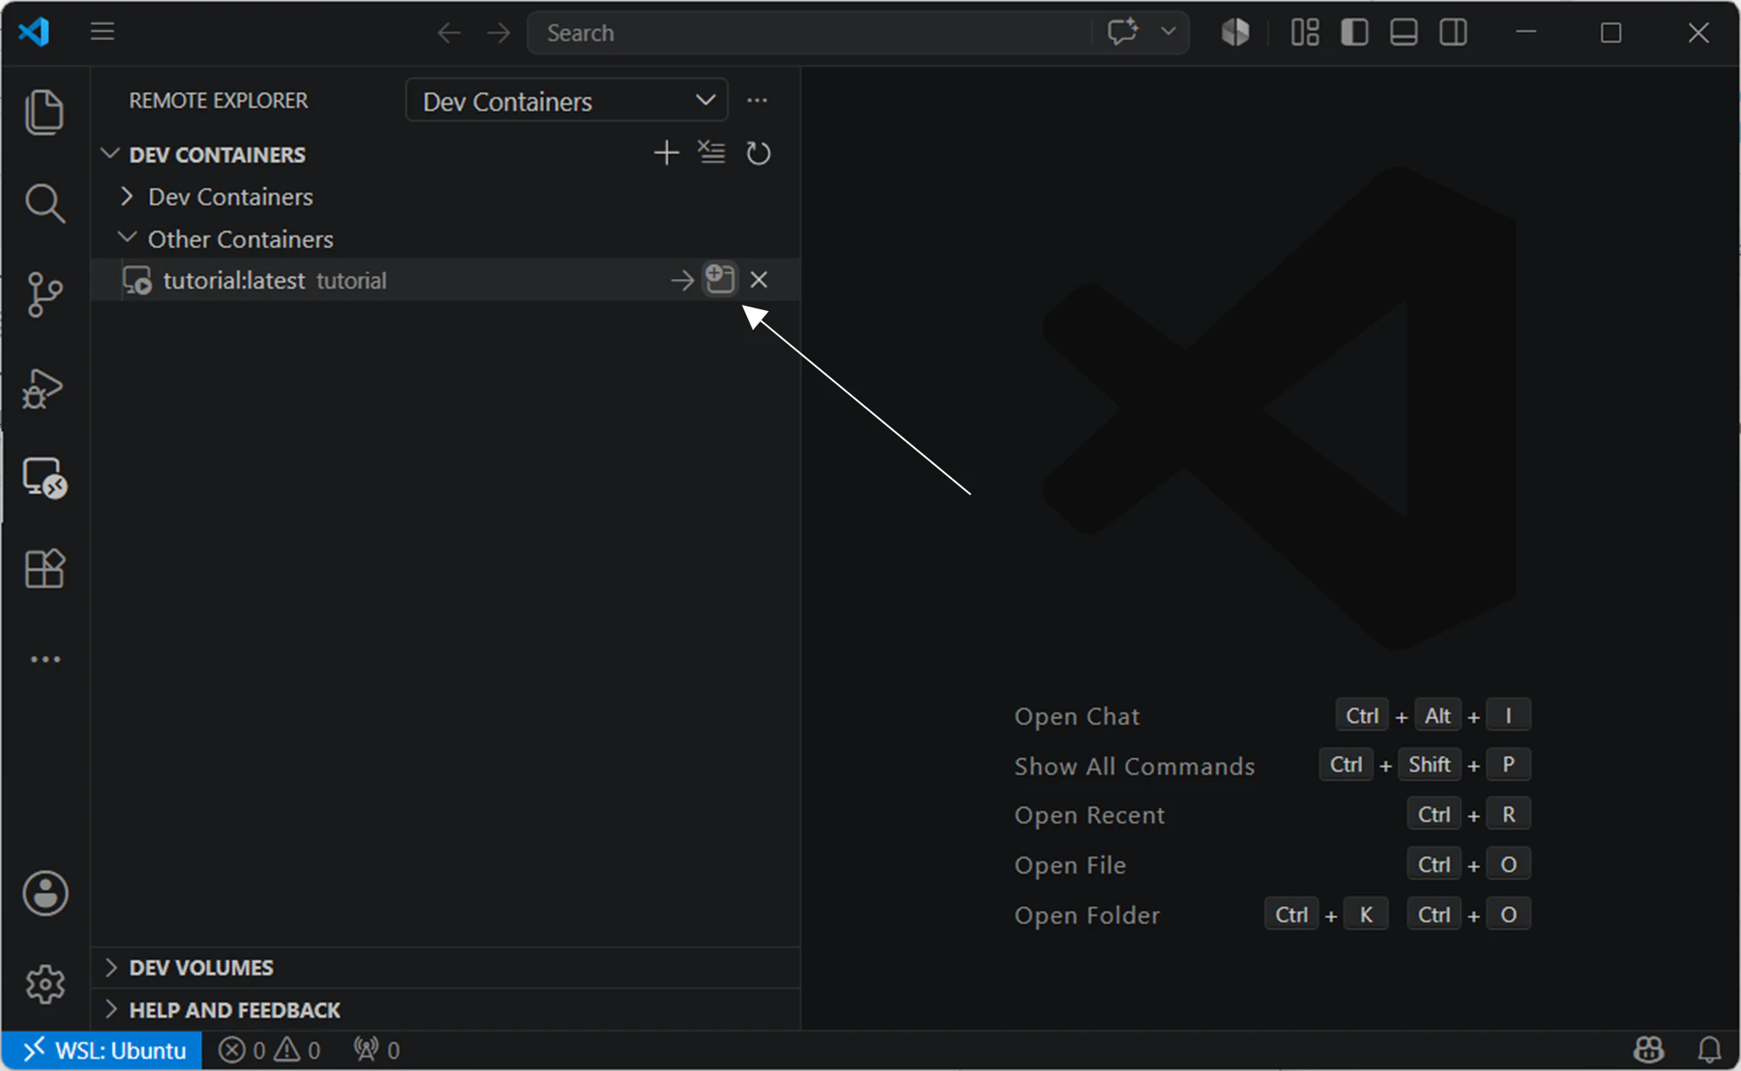Image resolution: width=1741 pixels, height=1071 pixels.
Task: Click the Show All Commands hint
Action: tap(1134, 766)
